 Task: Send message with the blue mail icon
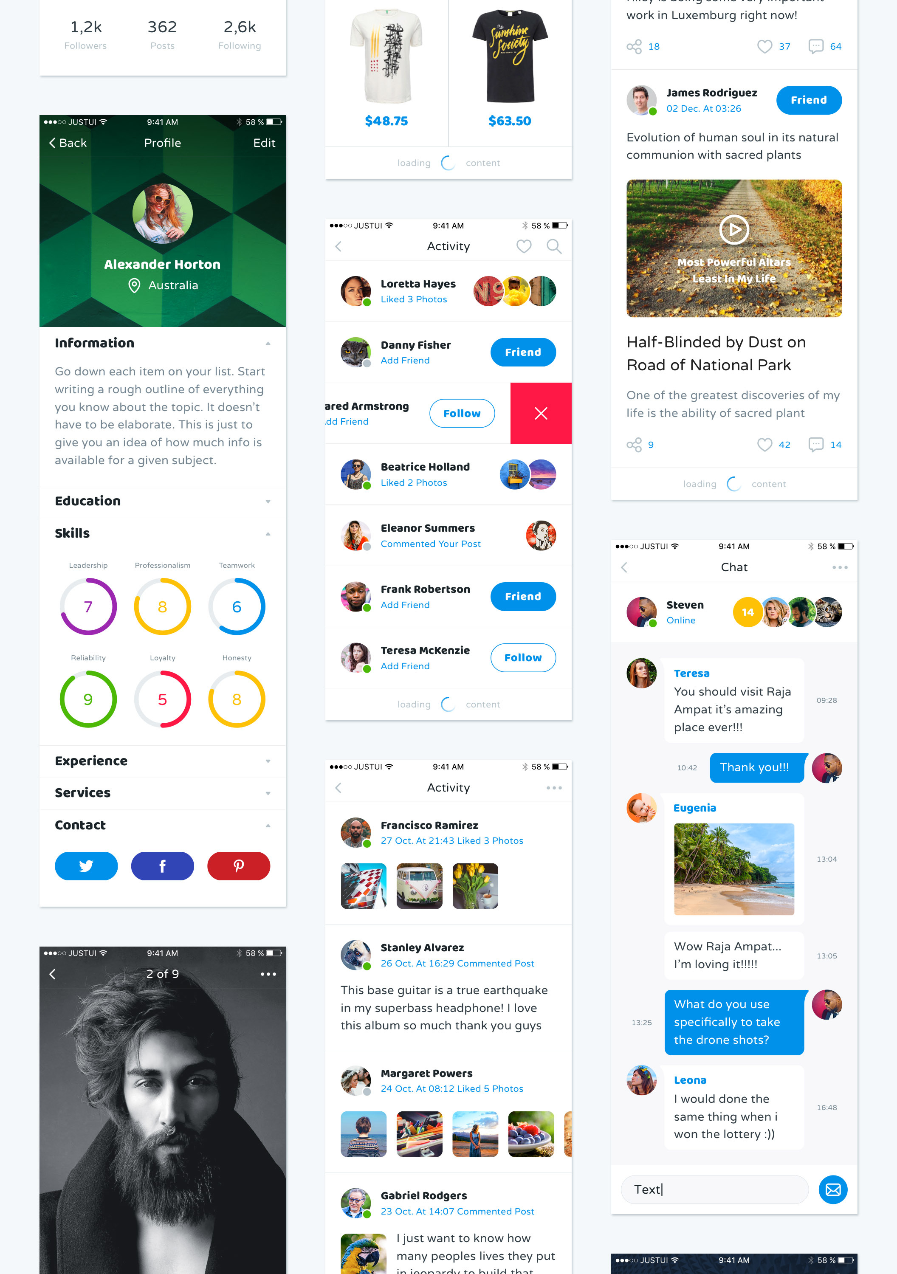[x=832, y=1189]
